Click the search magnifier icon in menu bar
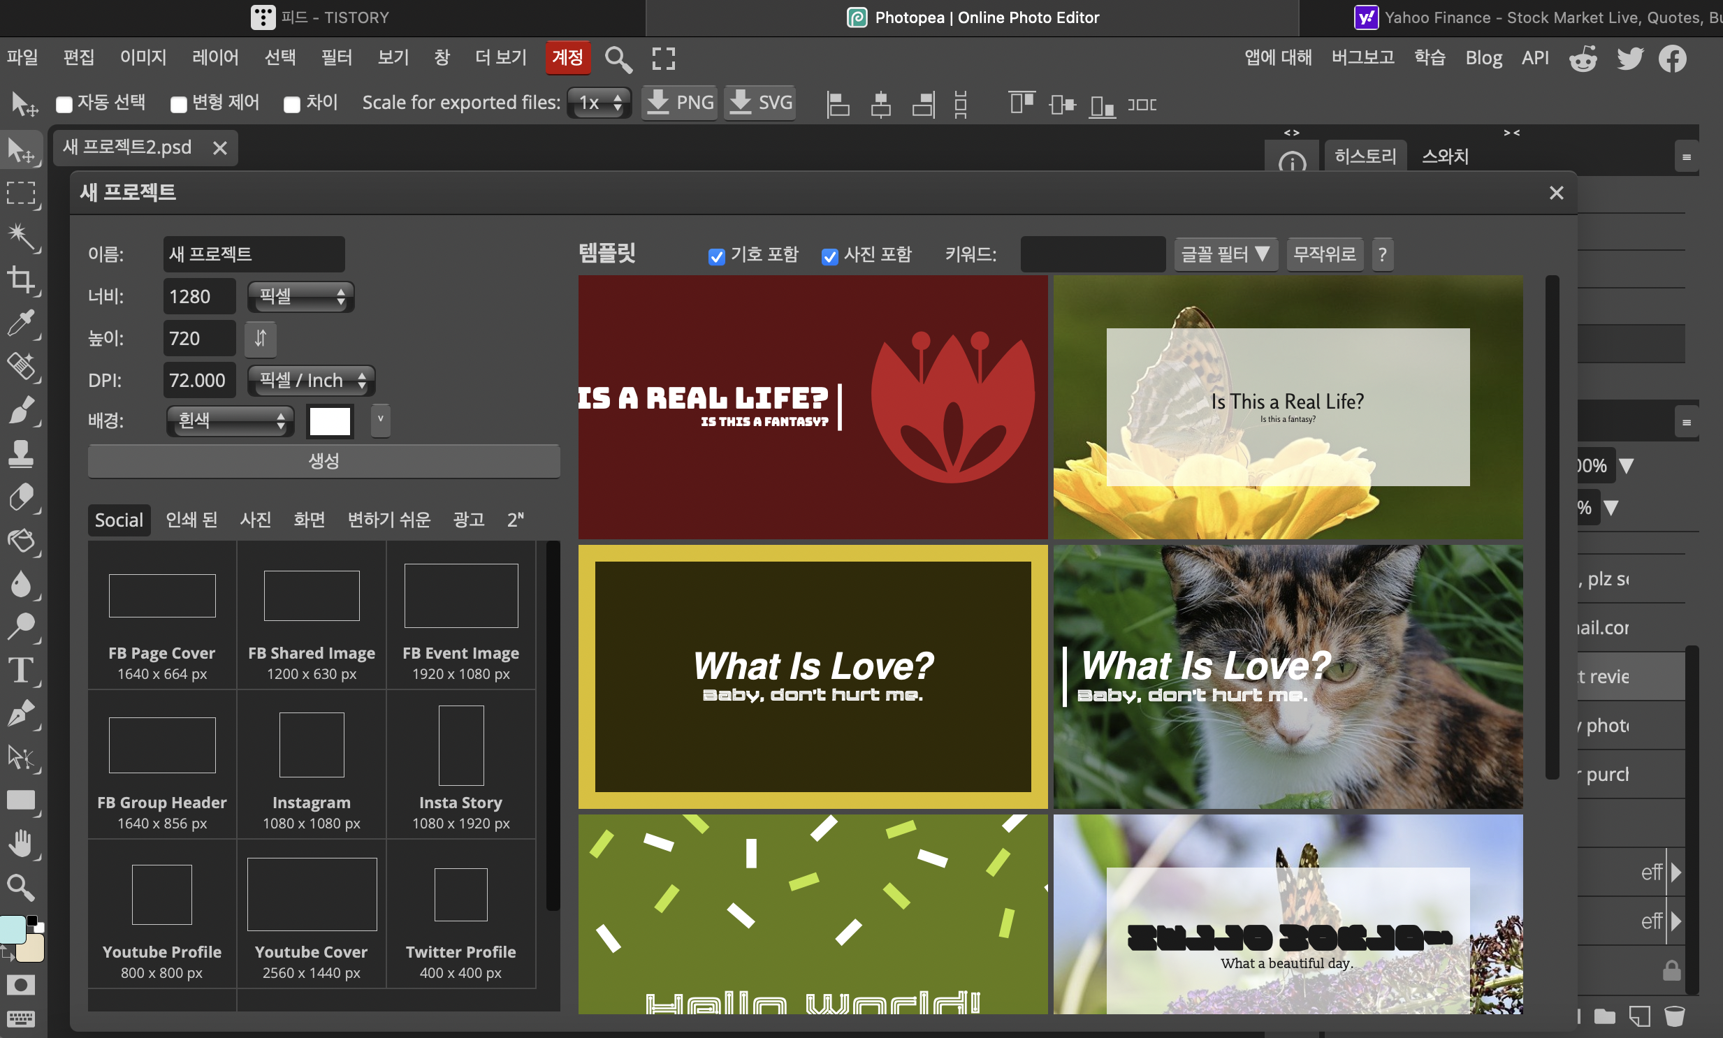The image size is (1723, 1038). pyautogui.click(x=618, y=59)
